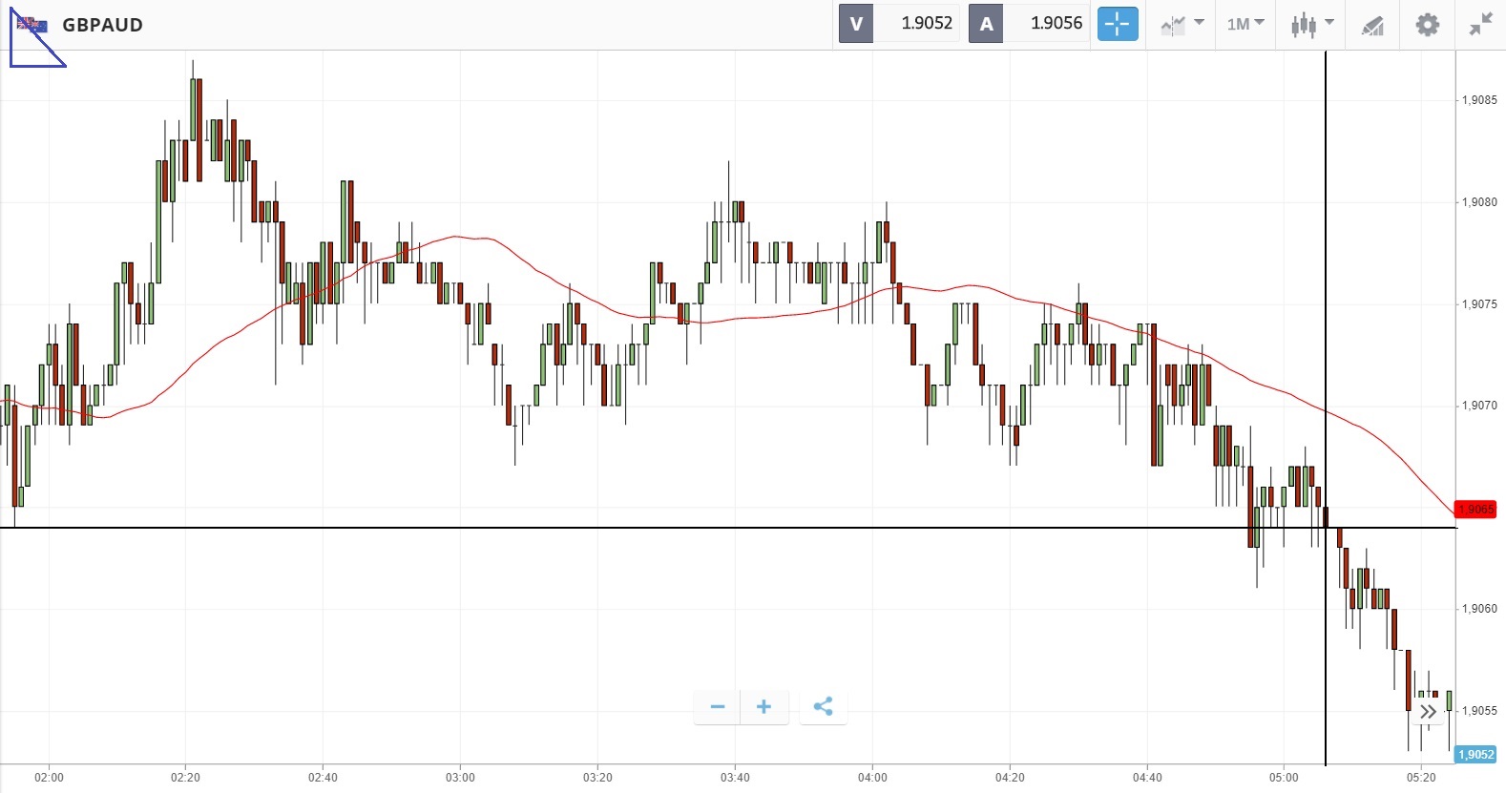Click the 02:40 time axis label
1506x793 pixels.
[323, 778]
